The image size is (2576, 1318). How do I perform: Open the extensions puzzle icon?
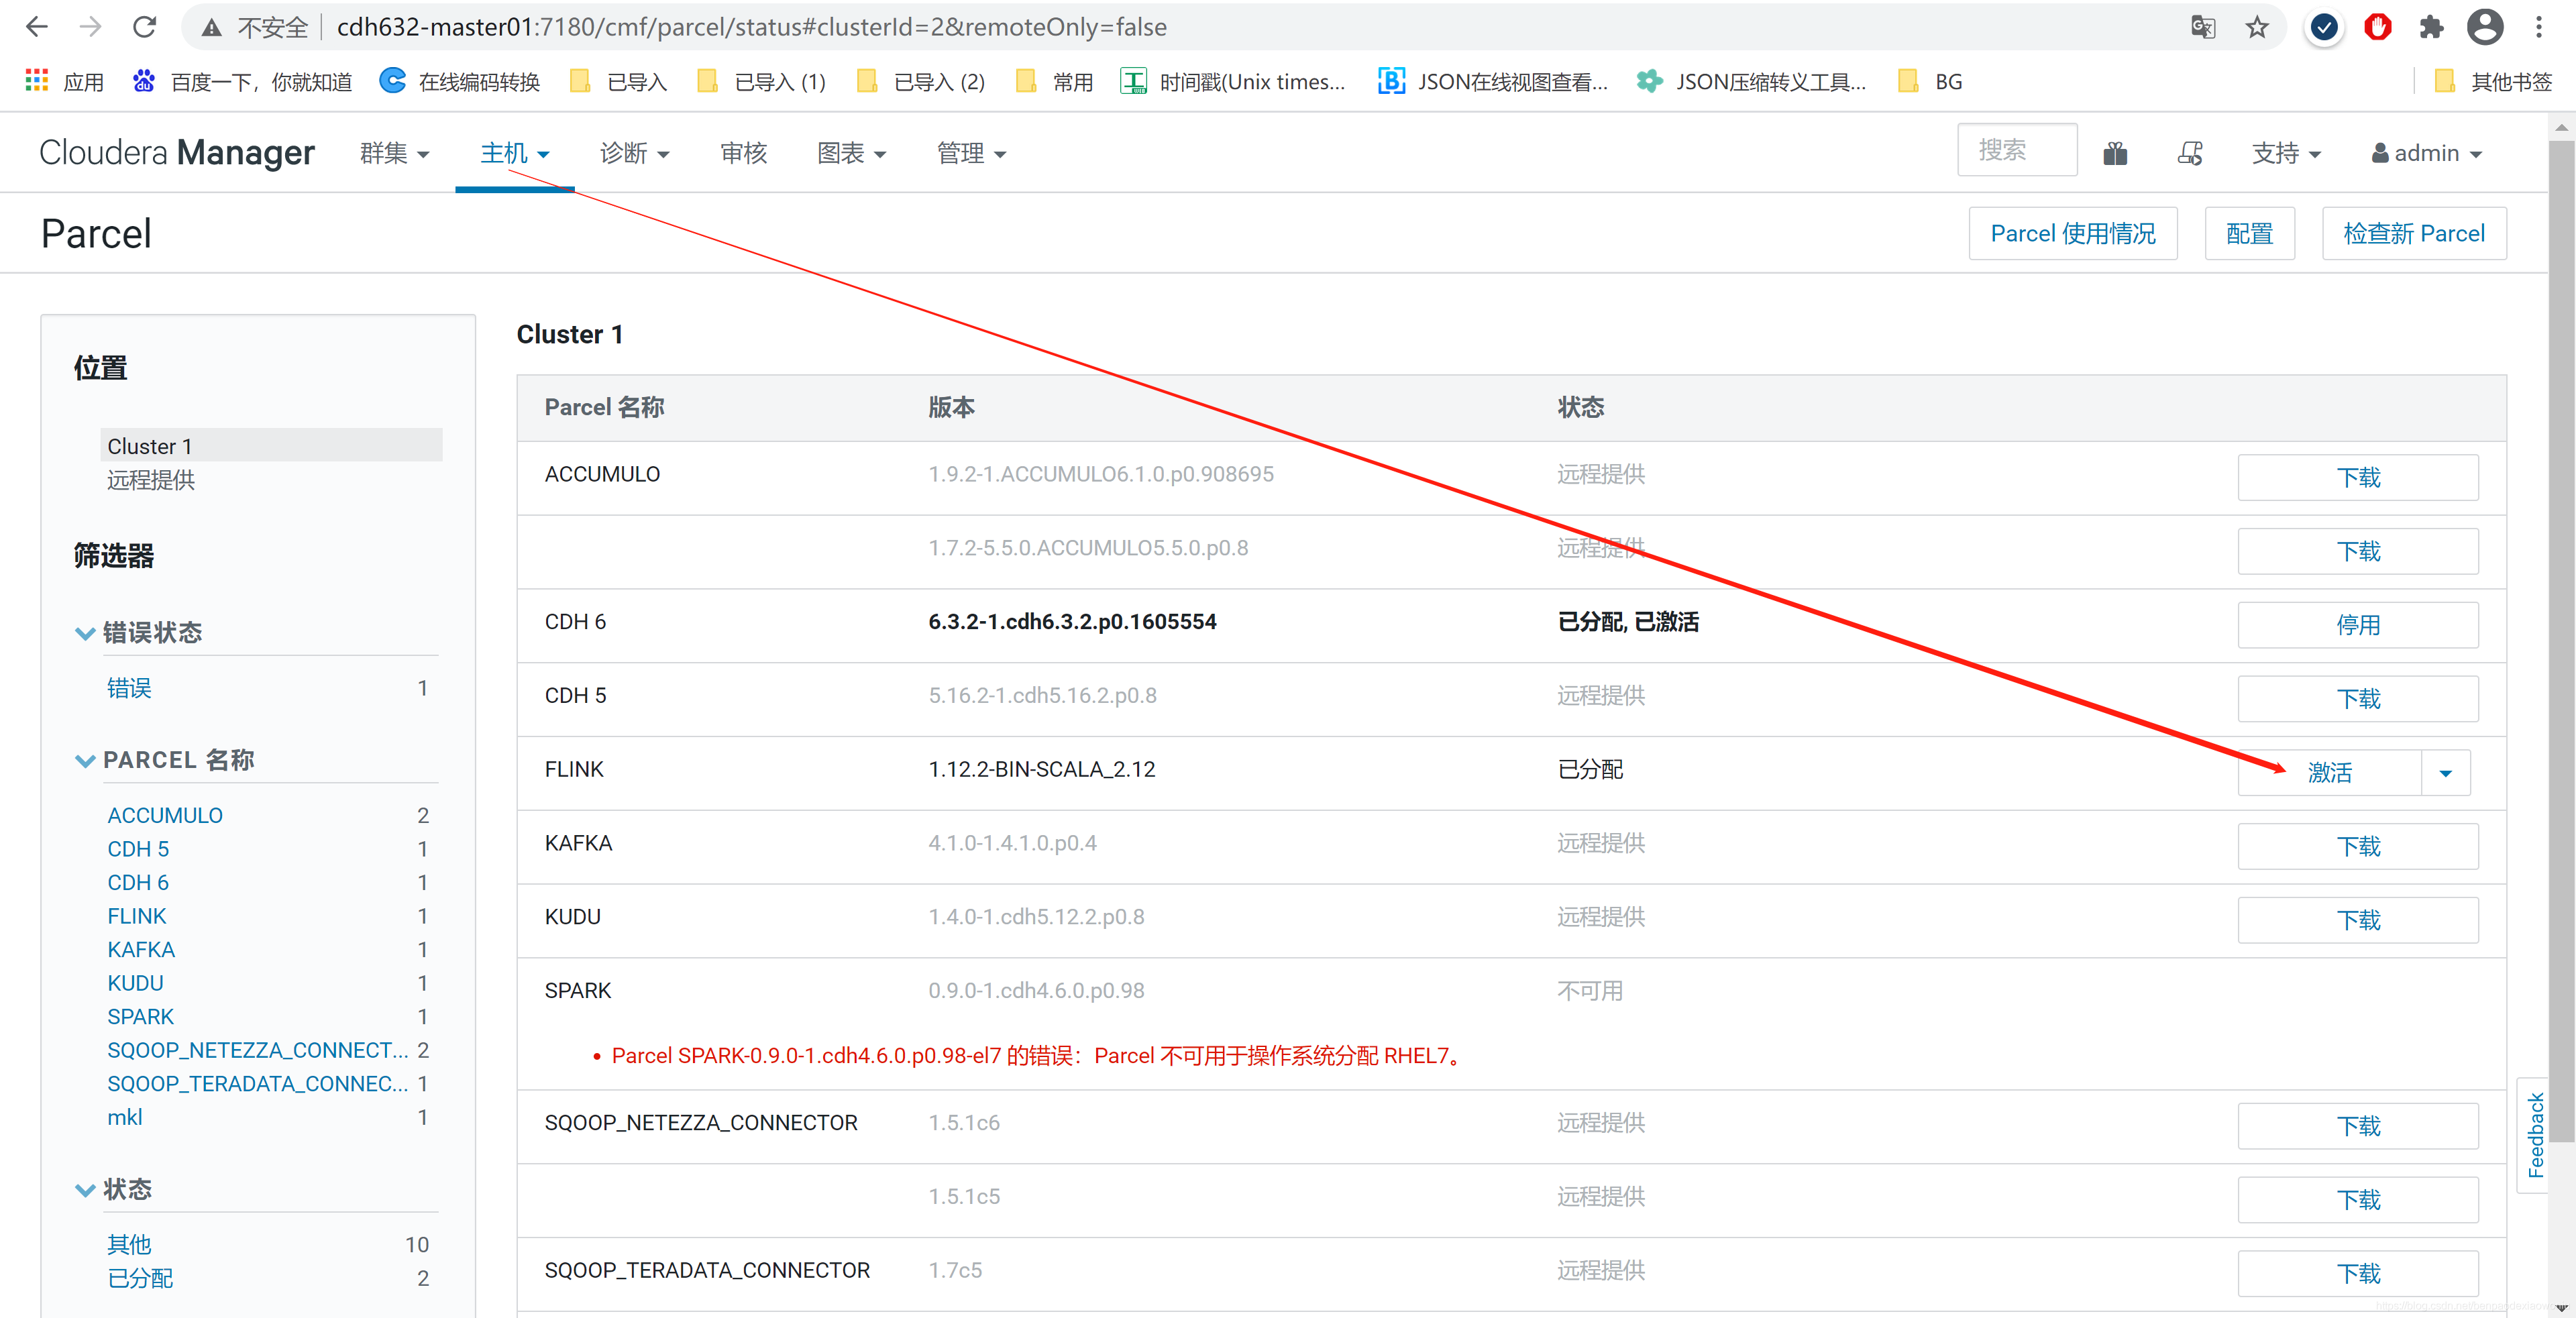coord(2431,27)
